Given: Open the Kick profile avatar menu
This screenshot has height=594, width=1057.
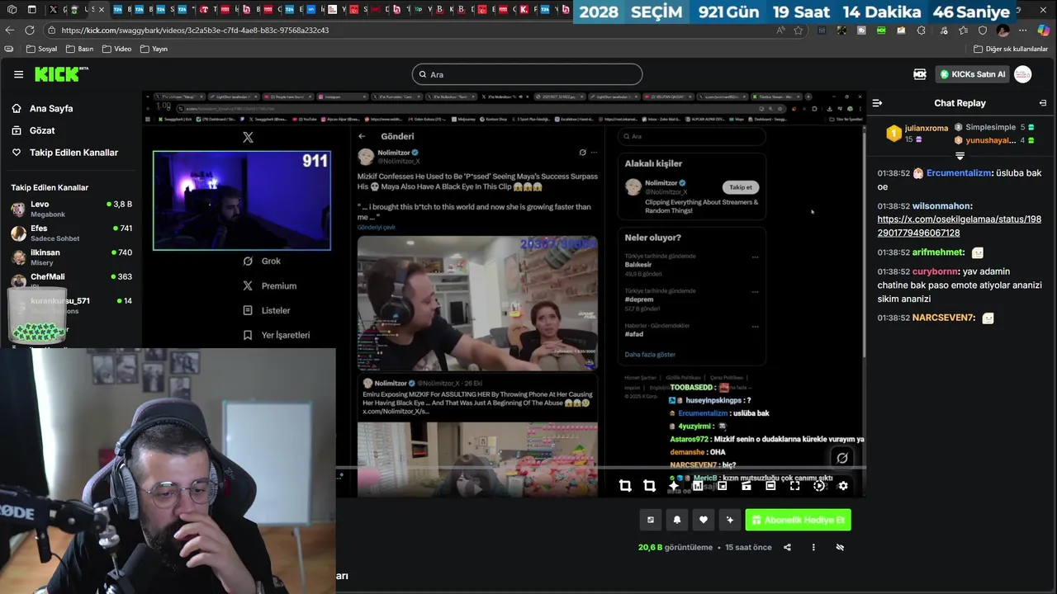Looking at the screenshot, I should tap(1022, 74).
